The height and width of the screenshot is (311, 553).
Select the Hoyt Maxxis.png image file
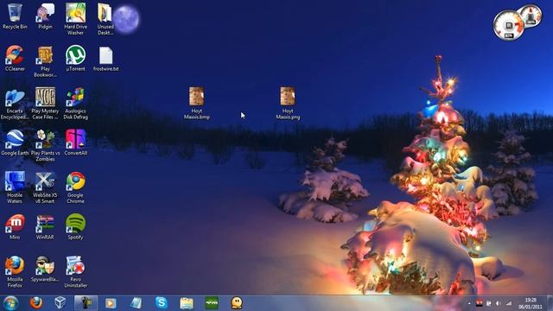288,103
